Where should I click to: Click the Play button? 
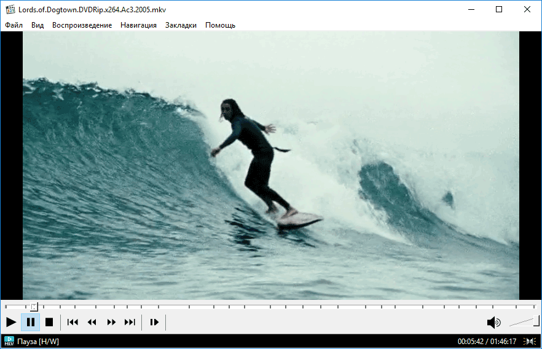pyautogui.click(x=11, y=323)
